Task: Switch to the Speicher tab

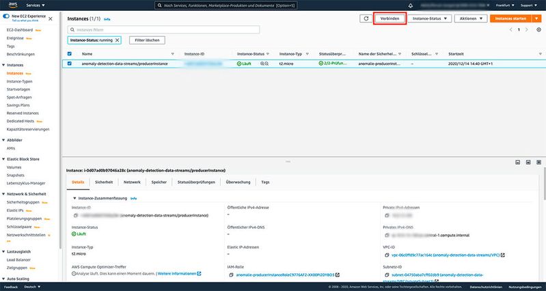Action: coord(159,182)
